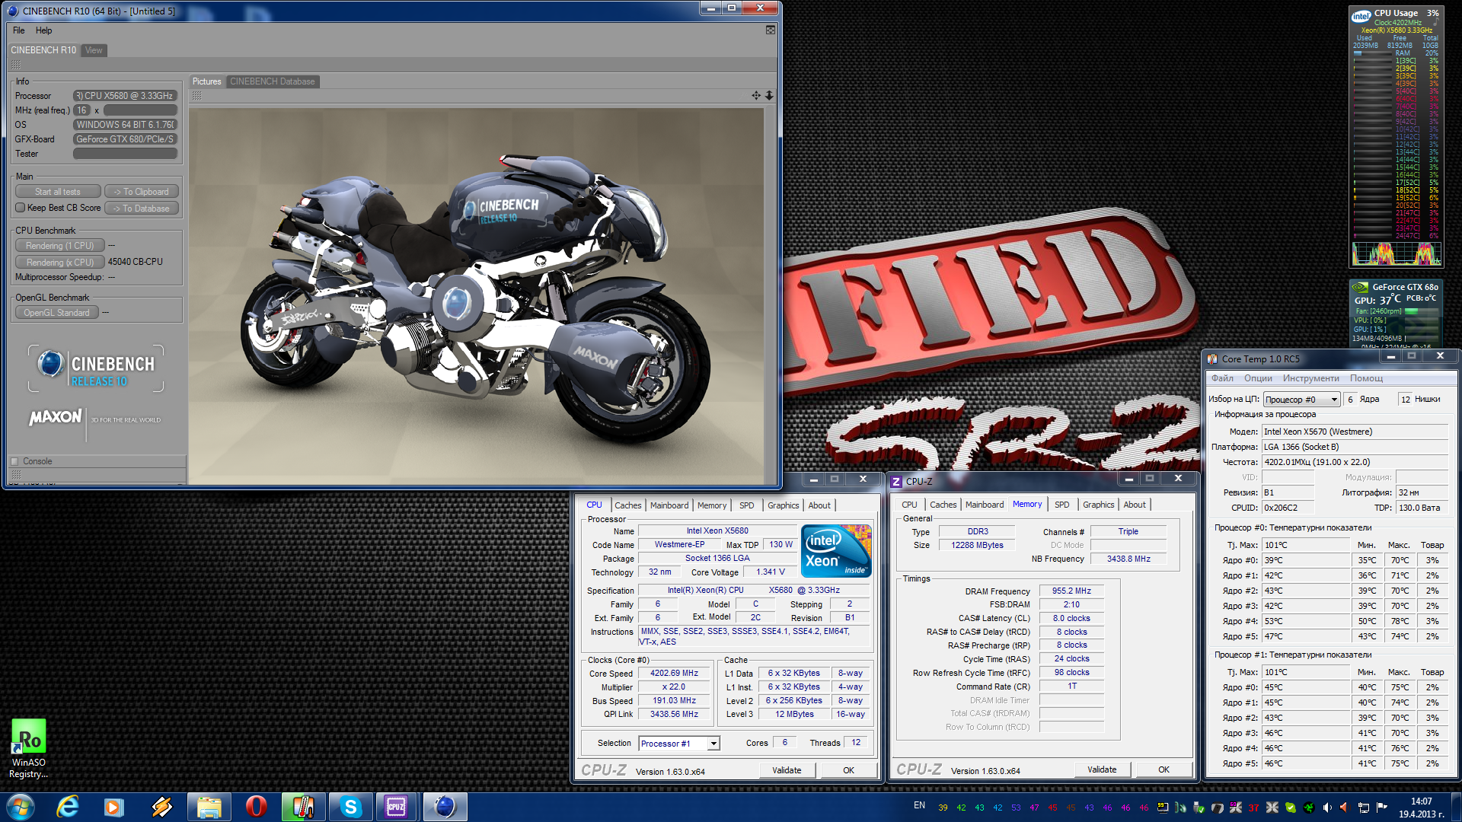Open the Action Center flag icon
The width and height of the screenshot is (1462, 822).
coord(1381,808)
